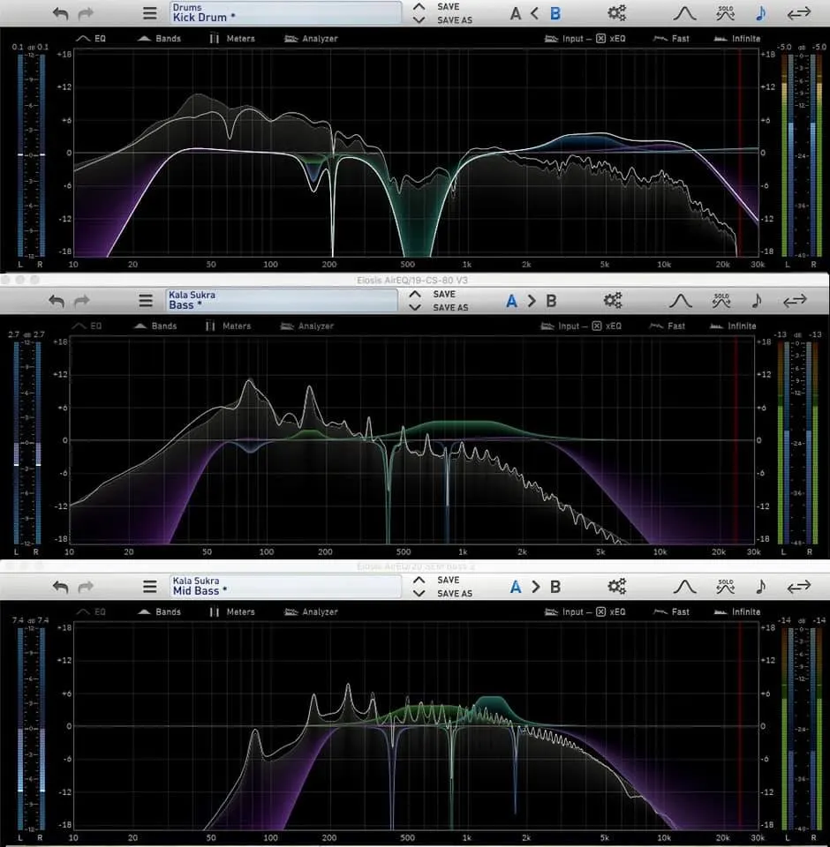Screen dimensions: 830x847
Task: Redo in the Mid Bass EQ window
Action: [86, 587]
